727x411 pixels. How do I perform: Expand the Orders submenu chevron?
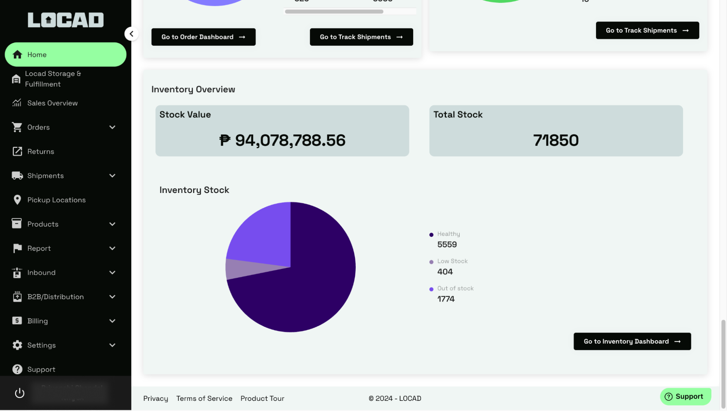tap(112, 127)
